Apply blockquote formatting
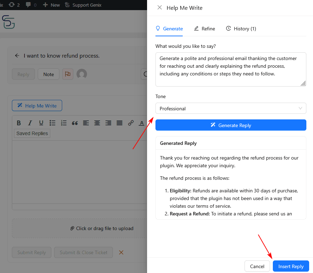 click(75, 123)
